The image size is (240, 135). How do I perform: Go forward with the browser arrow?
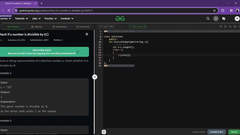pos(3,10)
